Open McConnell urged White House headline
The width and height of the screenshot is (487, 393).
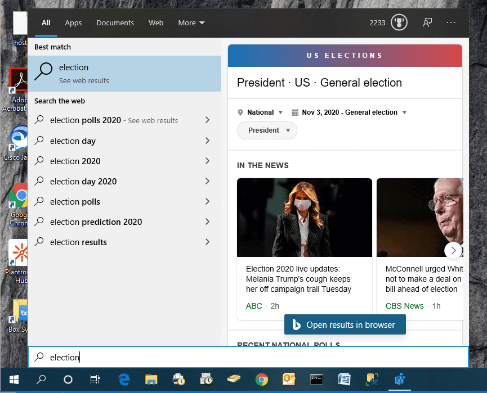(424, 279)
